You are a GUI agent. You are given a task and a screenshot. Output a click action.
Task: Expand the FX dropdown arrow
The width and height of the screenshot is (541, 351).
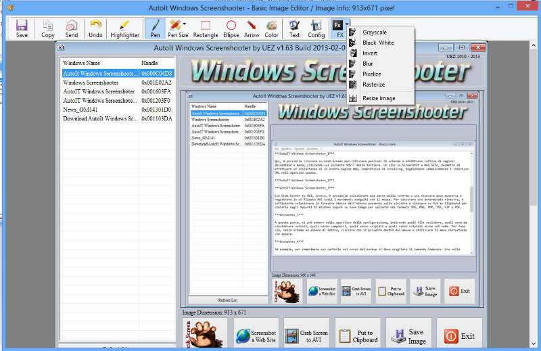[x=347, y=24]
